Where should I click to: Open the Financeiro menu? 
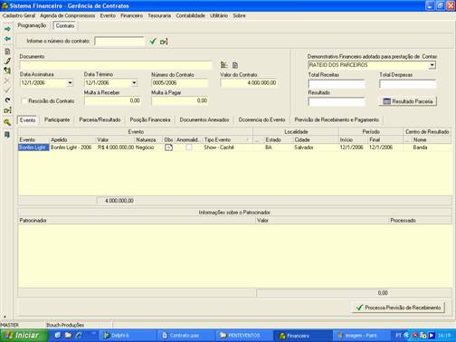pos(132,15)
